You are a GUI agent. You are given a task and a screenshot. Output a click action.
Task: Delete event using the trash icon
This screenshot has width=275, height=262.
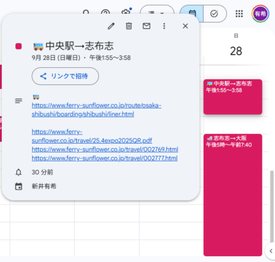129,26
